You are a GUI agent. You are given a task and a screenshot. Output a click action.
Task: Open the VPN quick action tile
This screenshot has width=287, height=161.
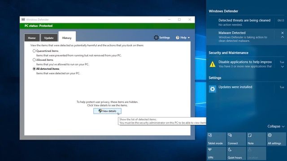click(217, 153)
